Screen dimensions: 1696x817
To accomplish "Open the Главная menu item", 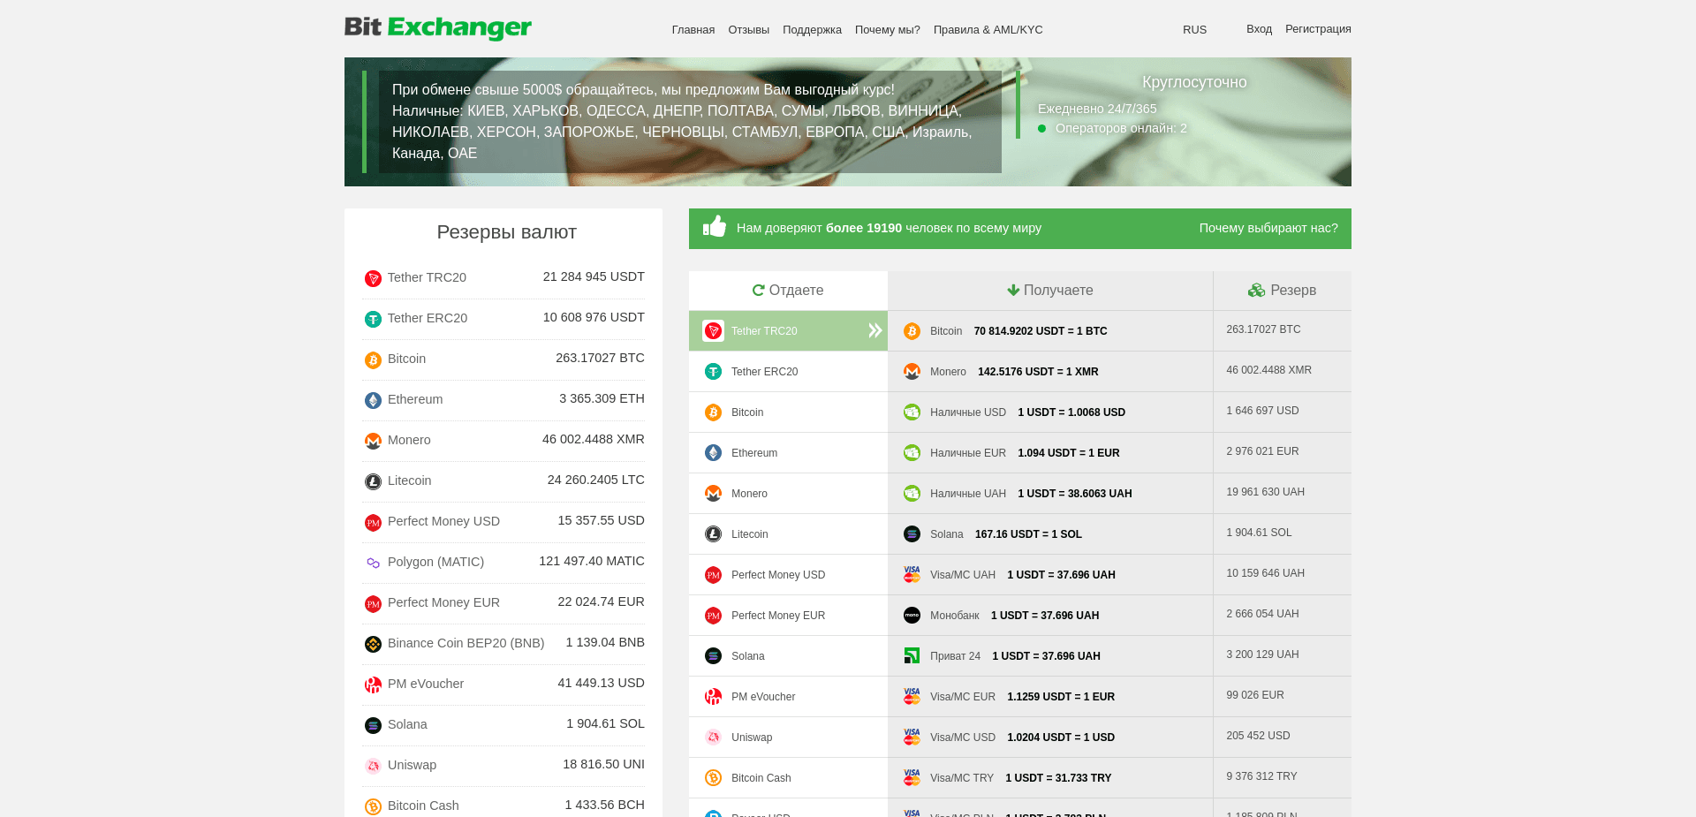I will click(693, 29).
